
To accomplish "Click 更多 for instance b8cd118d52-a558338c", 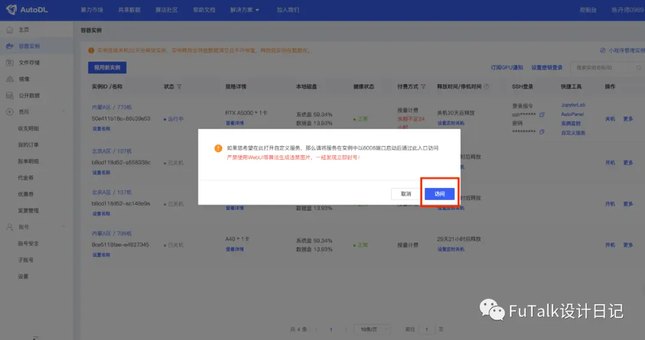I will tap(628, 163).
